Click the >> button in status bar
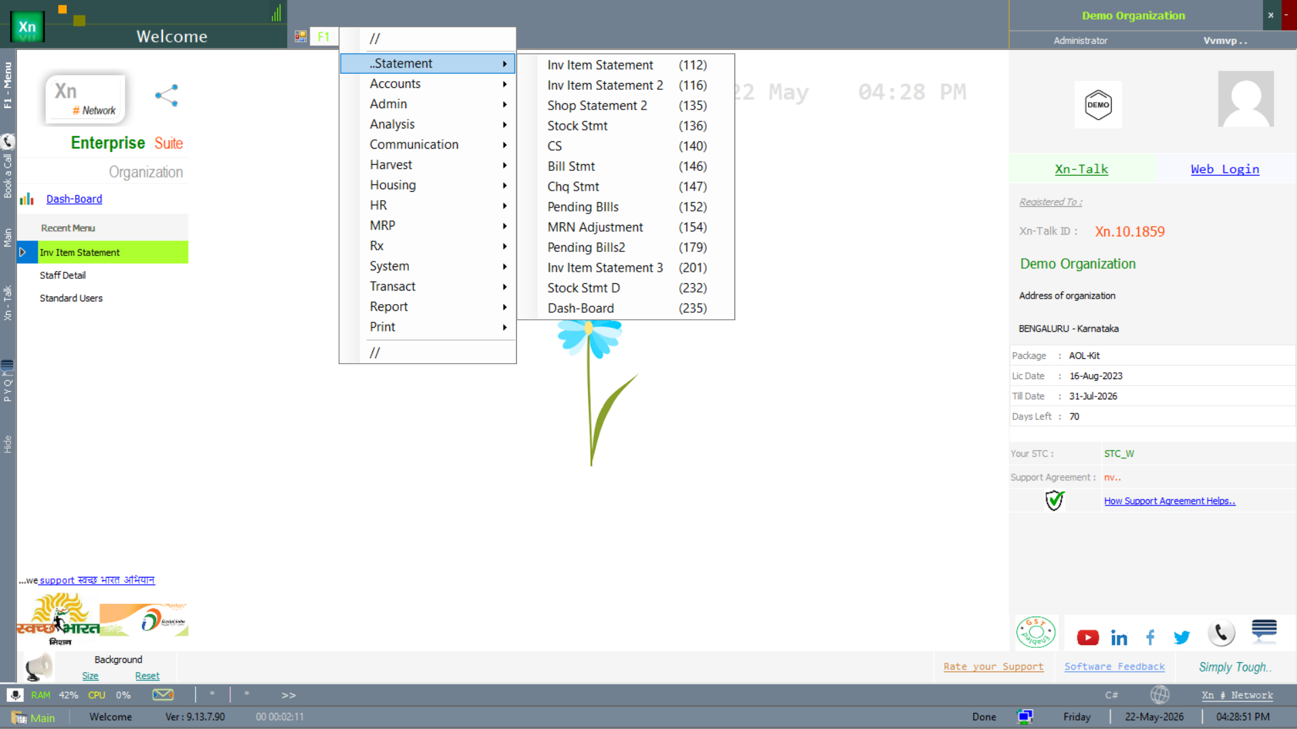The height and width of the screenshot is (729, 1297). click(289, 695)
